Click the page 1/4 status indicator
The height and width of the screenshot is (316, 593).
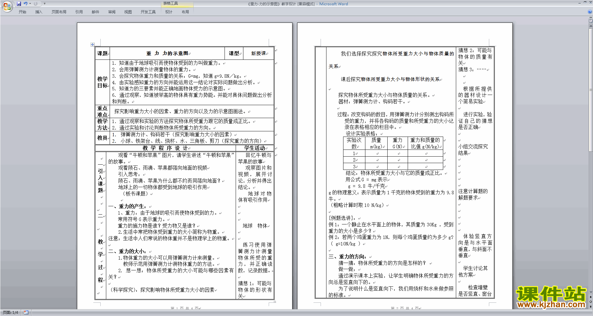click(10, 313)
